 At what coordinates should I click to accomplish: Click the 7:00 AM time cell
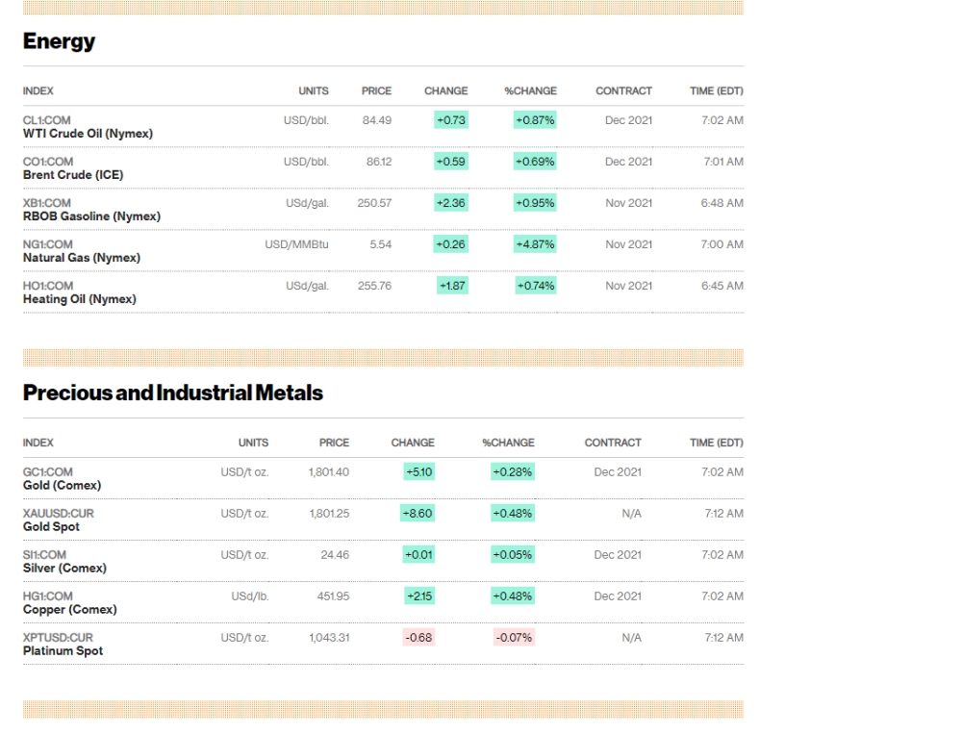722,244
